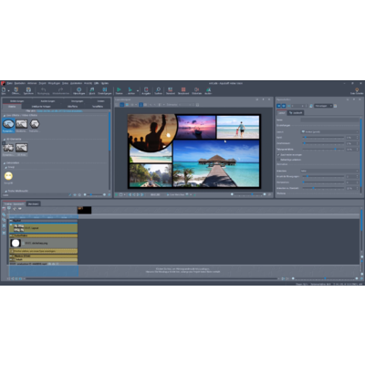
Task: Click the Hinzufügen circle icon in toolbar
Action: (x=78, y=89)
